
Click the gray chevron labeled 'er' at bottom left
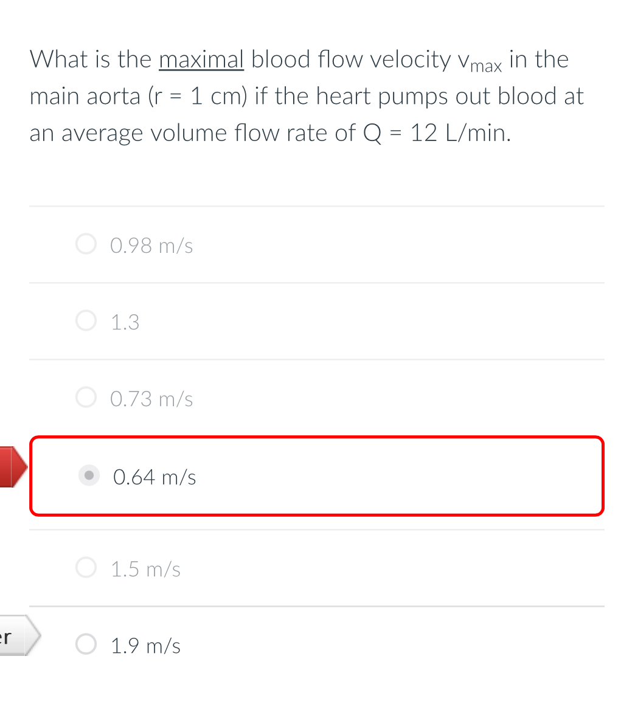pos(15,637)
